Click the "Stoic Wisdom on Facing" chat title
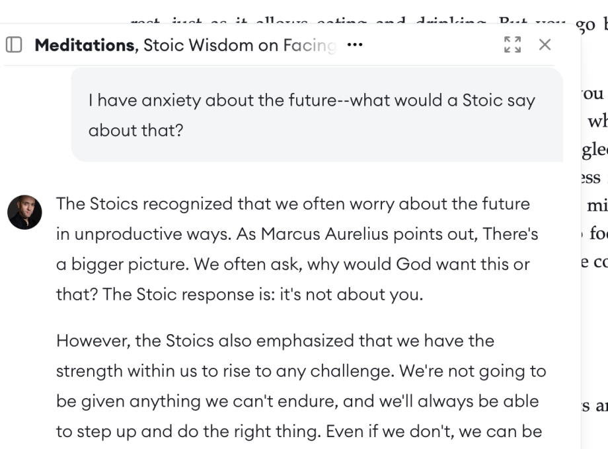The image size is (608, 449). (x=239, y=45)
